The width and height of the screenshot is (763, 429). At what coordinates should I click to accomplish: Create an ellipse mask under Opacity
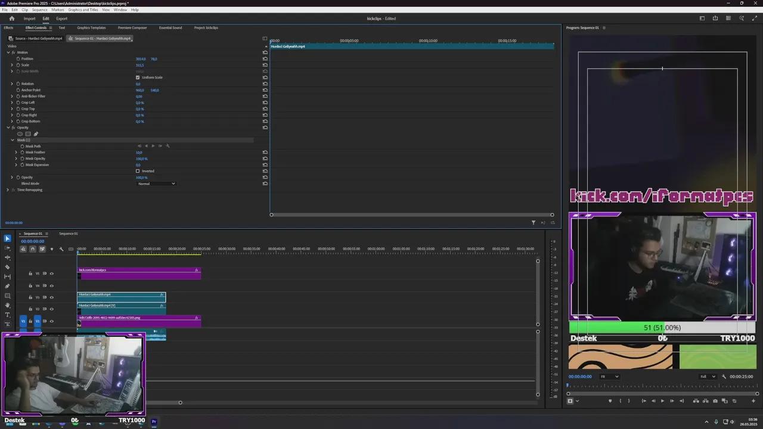coord(20,134)
